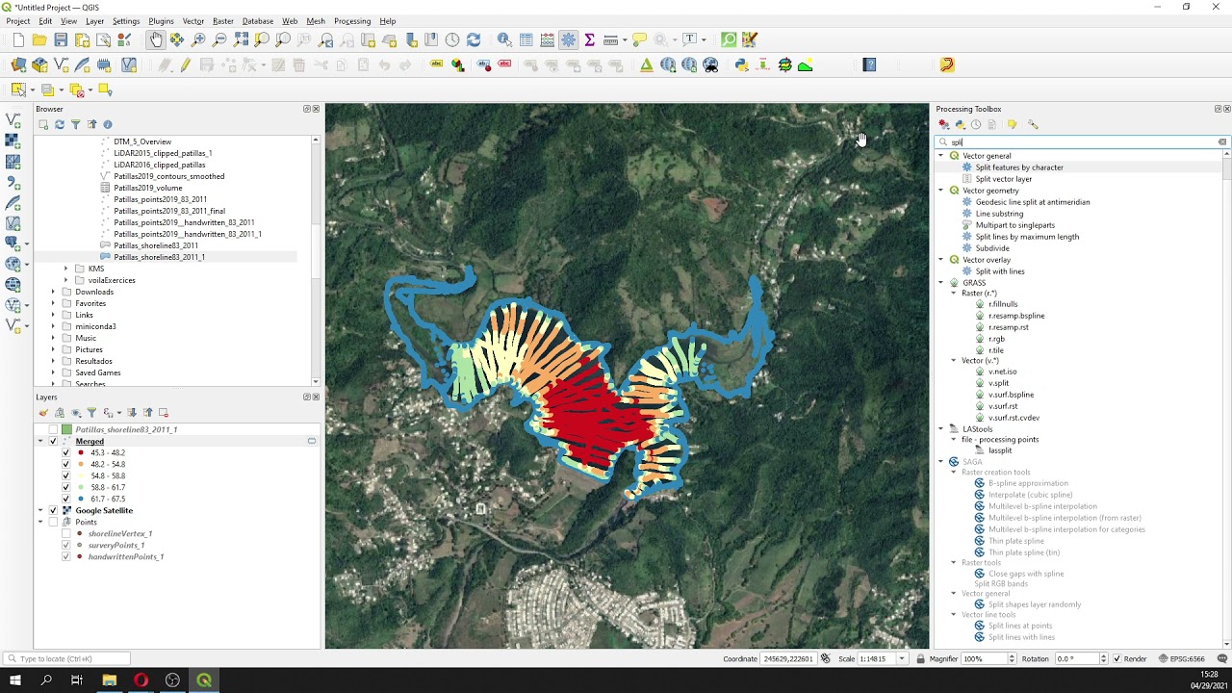1232x693 pixels.
Task: Expand the KMS folder in Browser
Action: pos(65,269)
